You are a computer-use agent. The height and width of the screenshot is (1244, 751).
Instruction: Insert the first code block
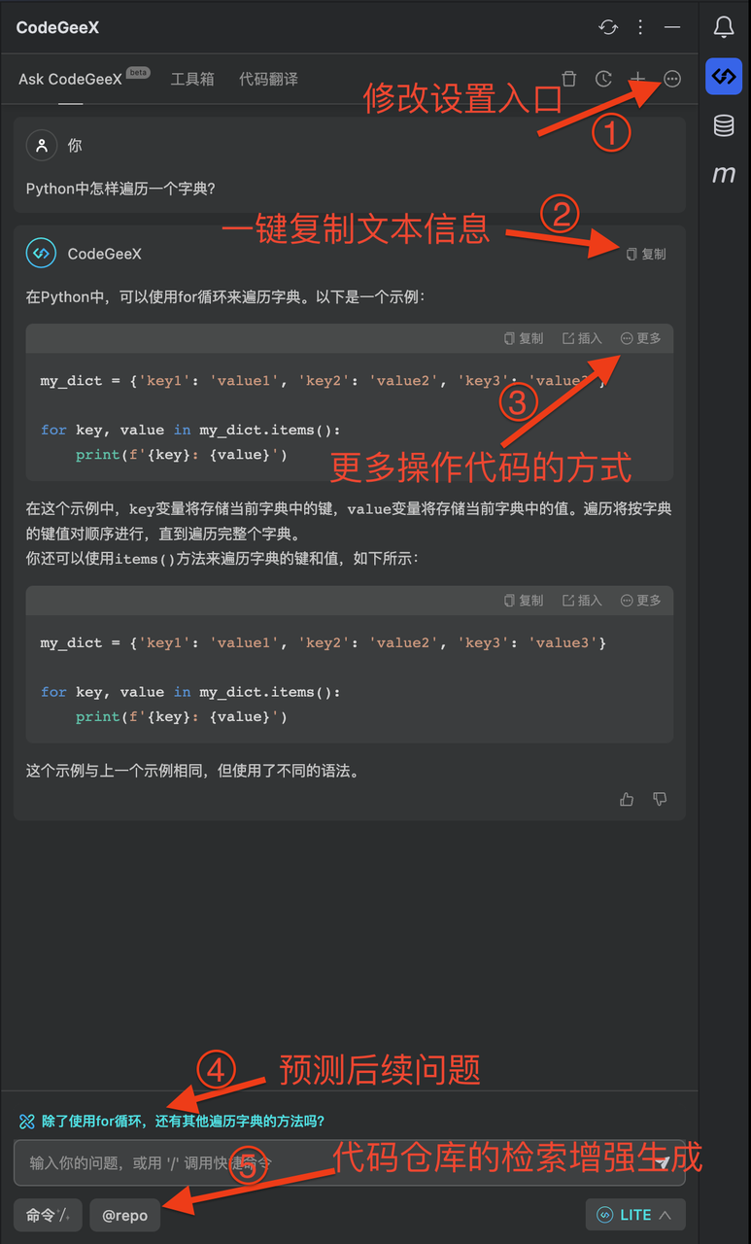pyautogui.click(x=582, y=338)
